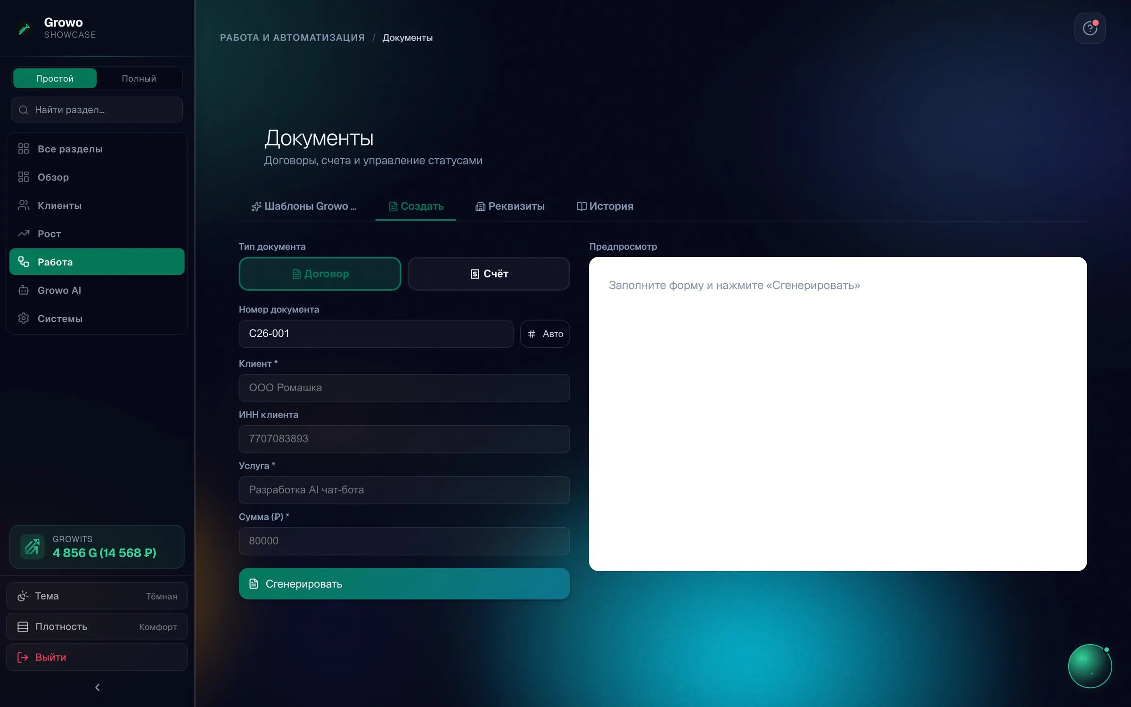Screen dimensions: 1131x707
Task: Switch to Полный mode
Action: (x=139, y=78)
